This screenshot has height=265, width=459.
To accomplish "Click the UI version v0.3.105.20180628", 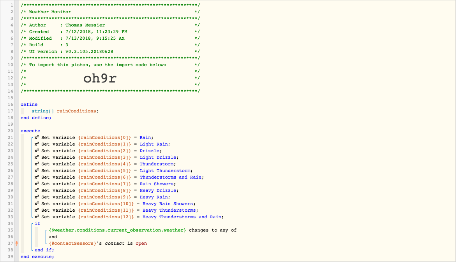I will [89, 51].
